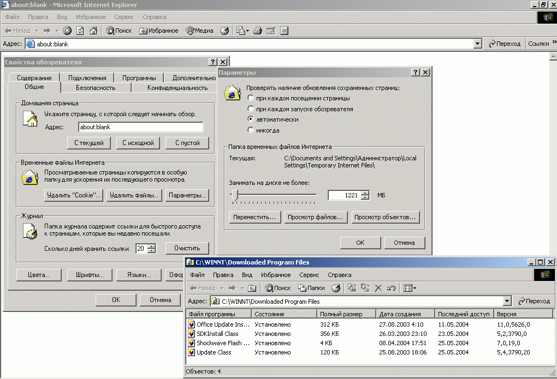Image resolution: width=557 pixels, height=379 pixels.
Task: Click Up folder icon in Downloaded Program Files
Action: pos(252,288)
